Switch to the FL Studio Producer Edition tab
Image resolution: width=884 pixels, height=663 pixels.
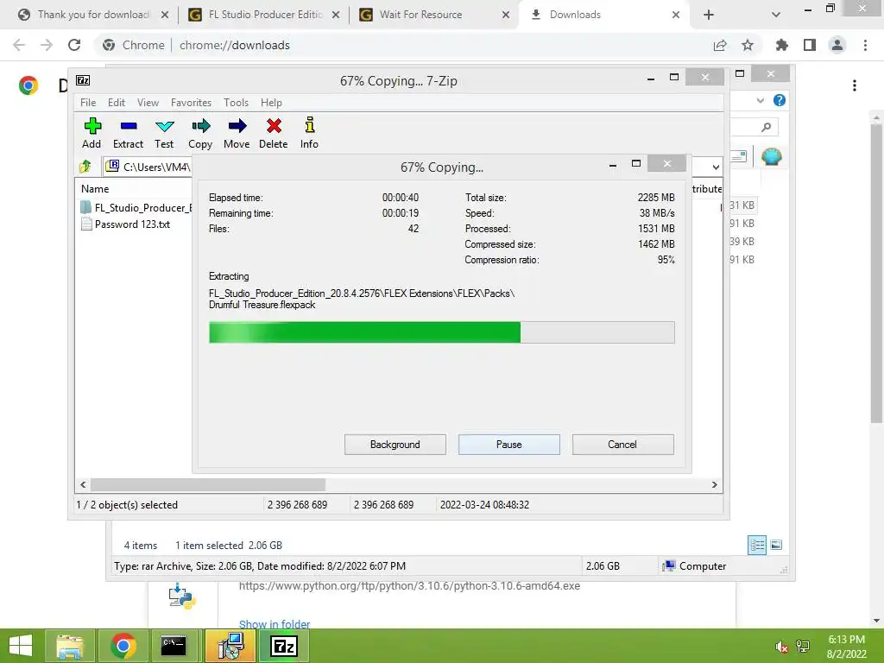(x=264, y=15)
